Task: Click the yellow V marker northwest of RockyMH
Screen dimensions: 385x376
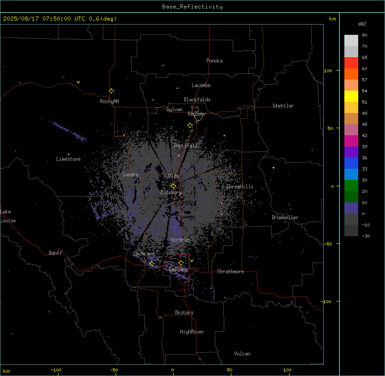Action: point(78,82)
